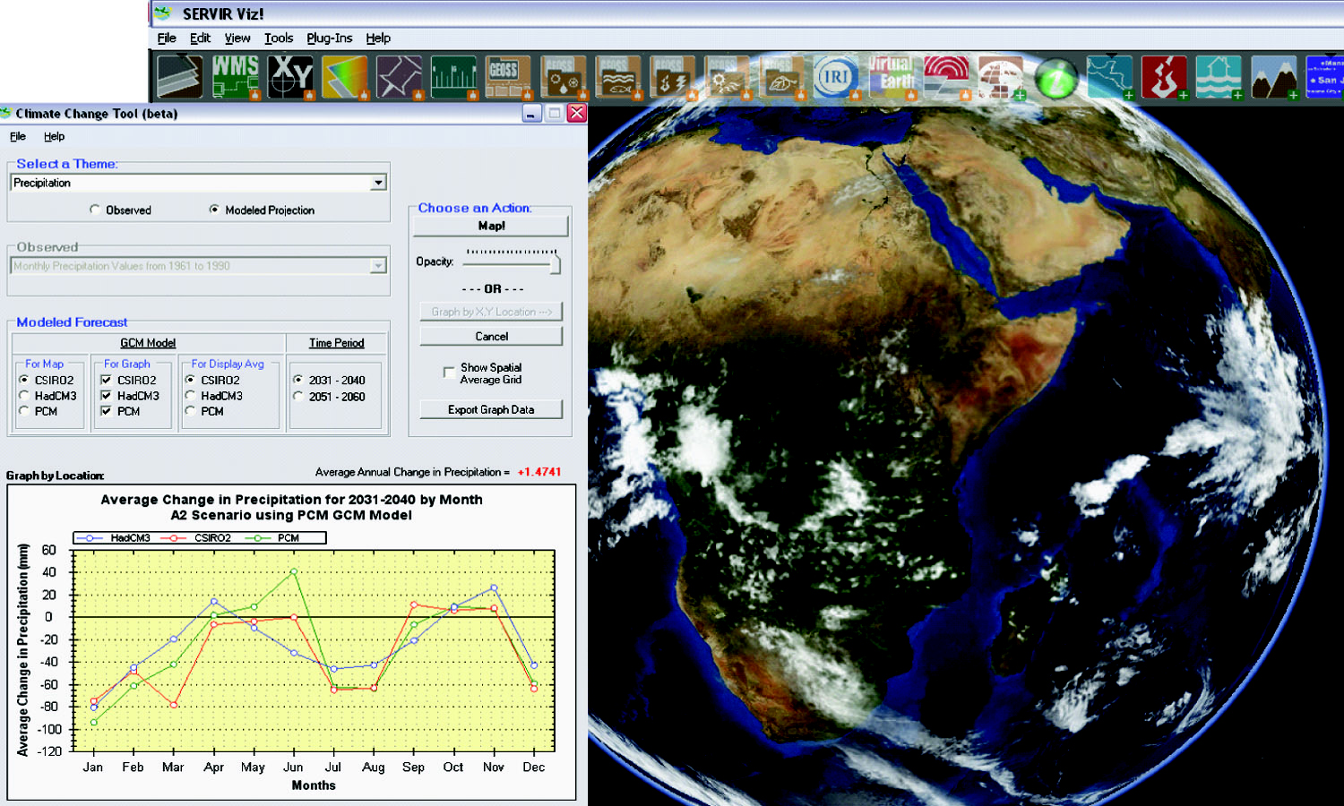Open the Tools menu in SERVIR Viz

[x=278, y=39]
